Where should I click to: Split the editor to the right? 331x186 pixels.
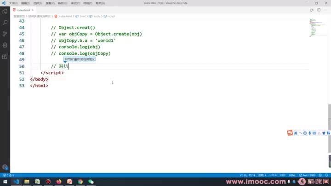pyautogui.click(x=319, y=10)
